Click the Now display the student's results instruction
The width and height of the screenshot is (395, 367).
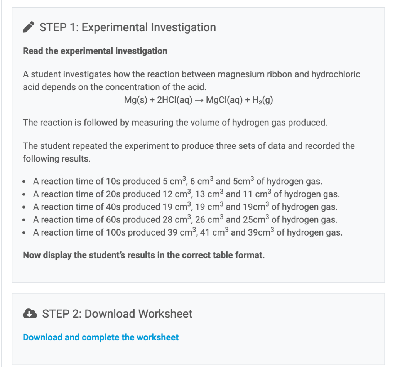[x=143, y=255]
